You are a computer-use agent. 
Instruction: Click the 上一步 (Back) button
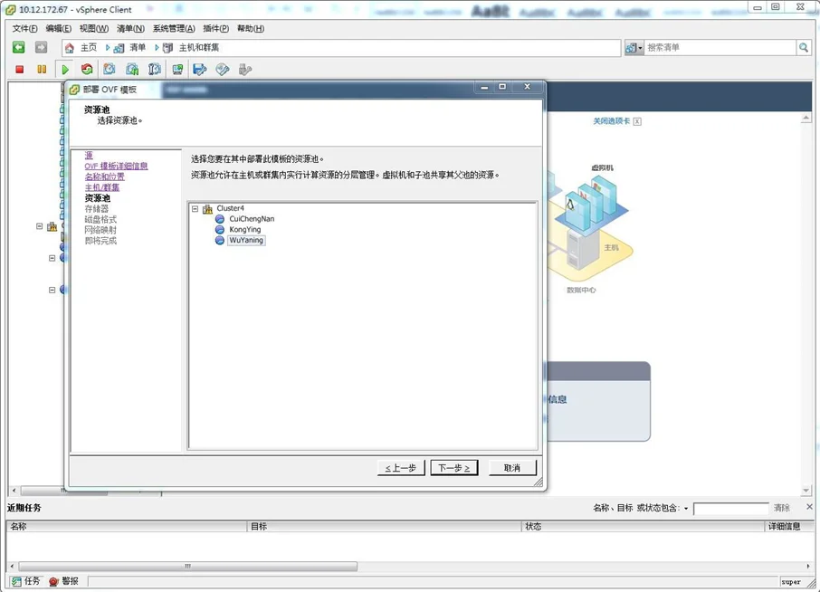[401, 468]
